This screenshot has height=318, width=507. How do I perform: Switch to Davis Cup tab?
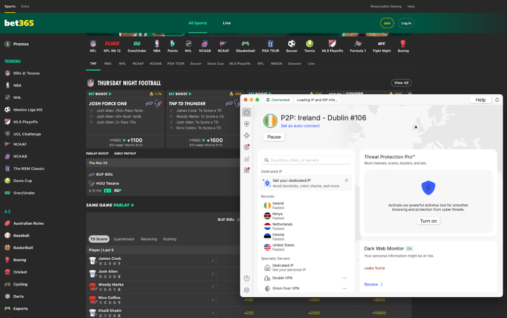click(215, 64)
